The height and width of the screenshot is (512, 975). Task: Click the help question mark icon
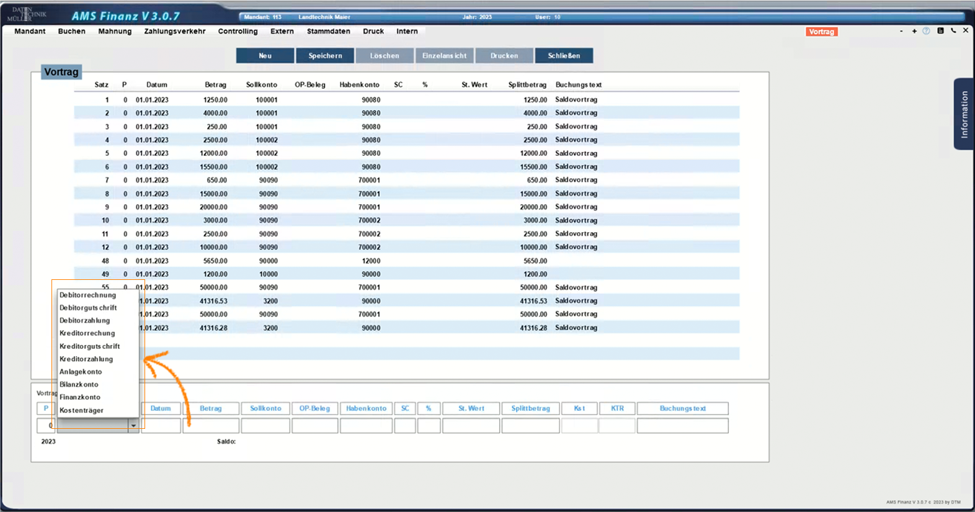click(926, 31)
